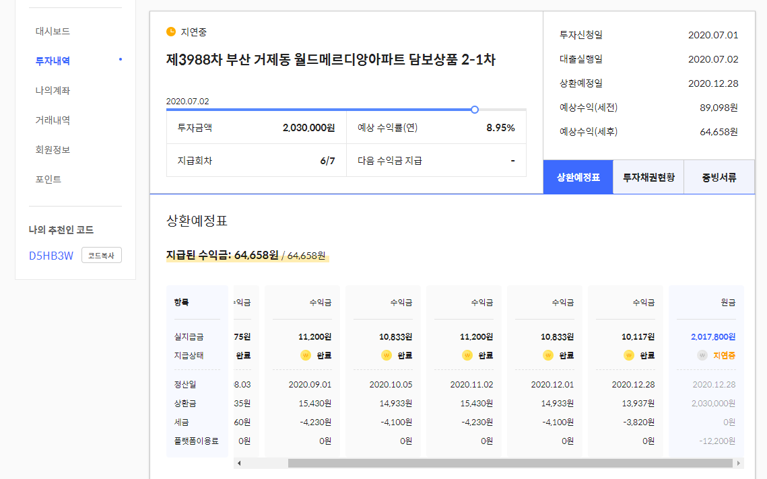767x479 pixels.
Task: Open the 증빙서류 tab
Action: [719, 177]
